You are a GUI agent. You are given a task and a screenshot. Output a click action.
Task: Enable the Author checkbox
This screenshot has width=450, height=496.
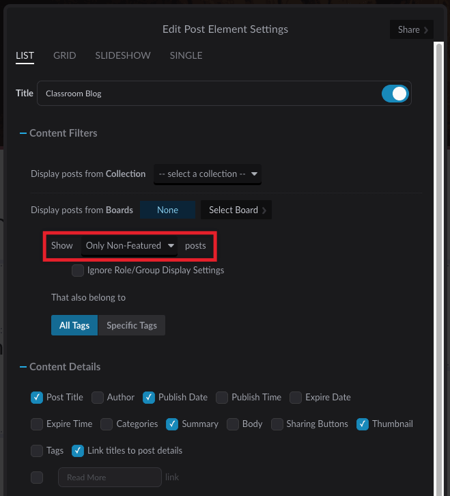pyautogui.click(x=98, y=398)
